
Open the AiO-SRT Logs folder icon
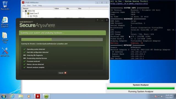5,38
